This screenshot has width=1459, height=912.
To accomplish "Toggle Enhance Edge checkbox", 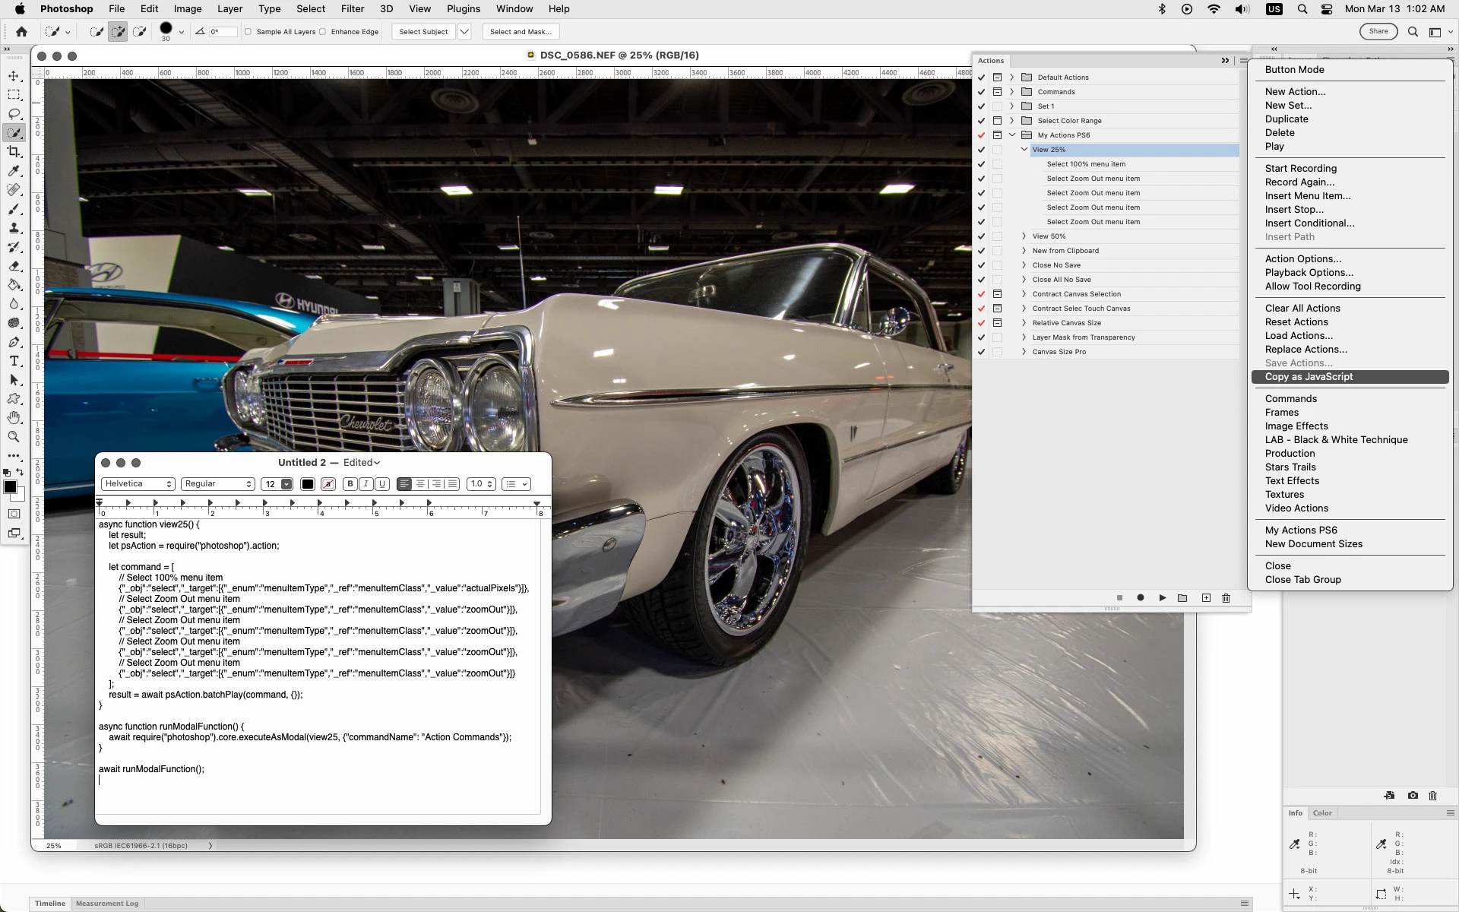I will (323, 32).
